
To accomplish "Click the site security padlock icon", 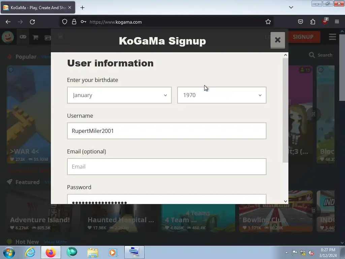I will coord(74,22).
